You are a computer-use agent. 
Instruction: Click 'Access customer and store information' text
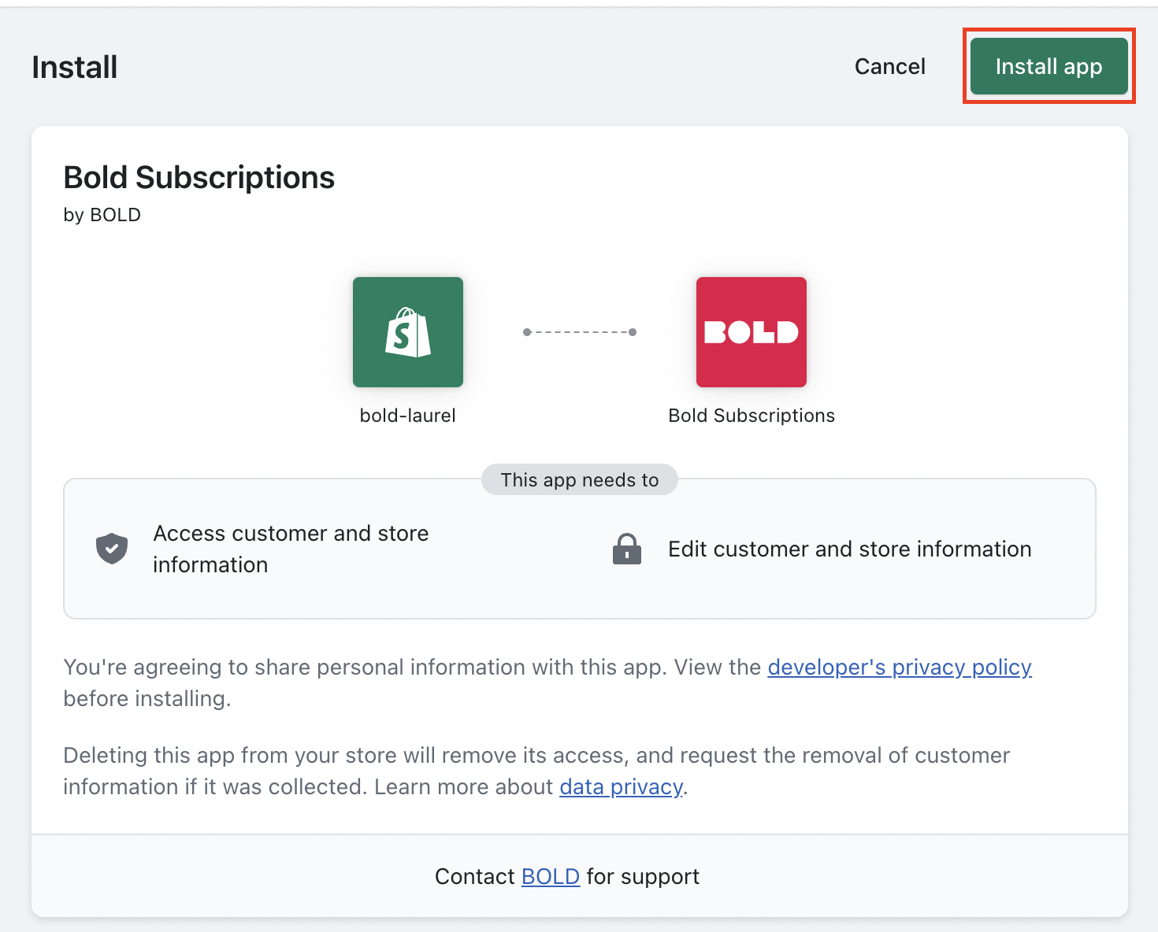pos(291,549)
